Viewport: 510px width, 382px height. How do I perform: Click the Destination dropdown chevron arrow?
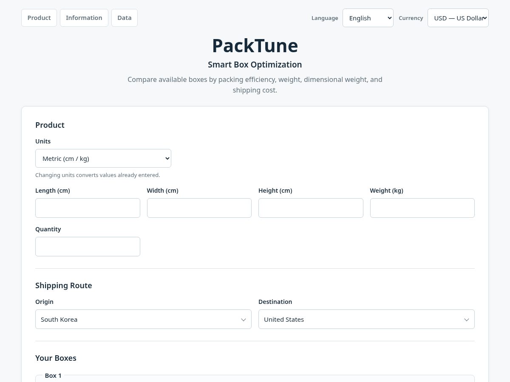[x=467, y=320]
